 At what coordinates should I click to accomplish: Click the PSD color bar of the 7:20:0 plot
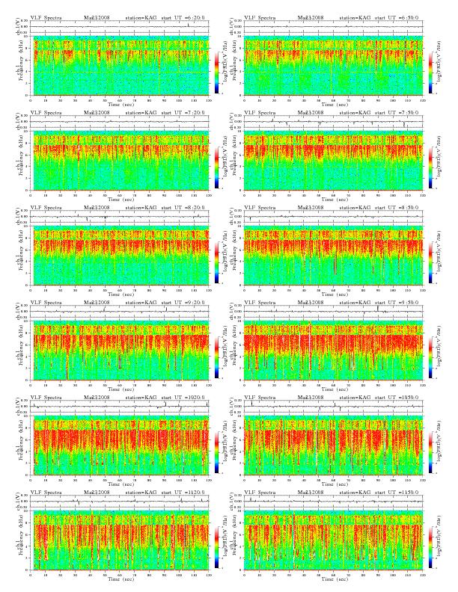click(216, 167)
